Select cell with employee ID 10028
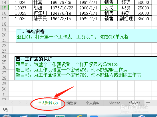The image size is (157, 117). [21, 13]
